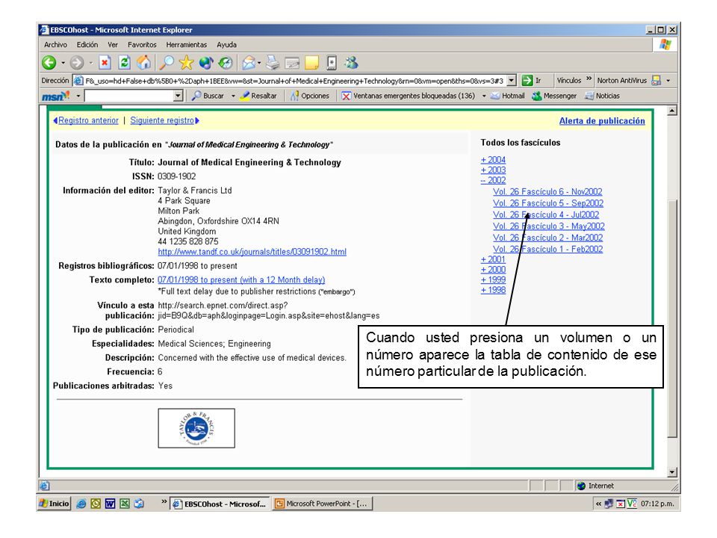Viewport: 717px width, 538px height.
Task: Open the Media globe icon
Action: pos(206,63)
